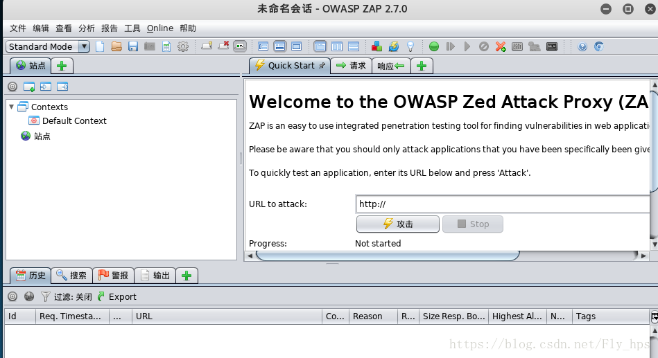
Task: Collapse the Contexts tree node
Action: click(x=11, y=107)
